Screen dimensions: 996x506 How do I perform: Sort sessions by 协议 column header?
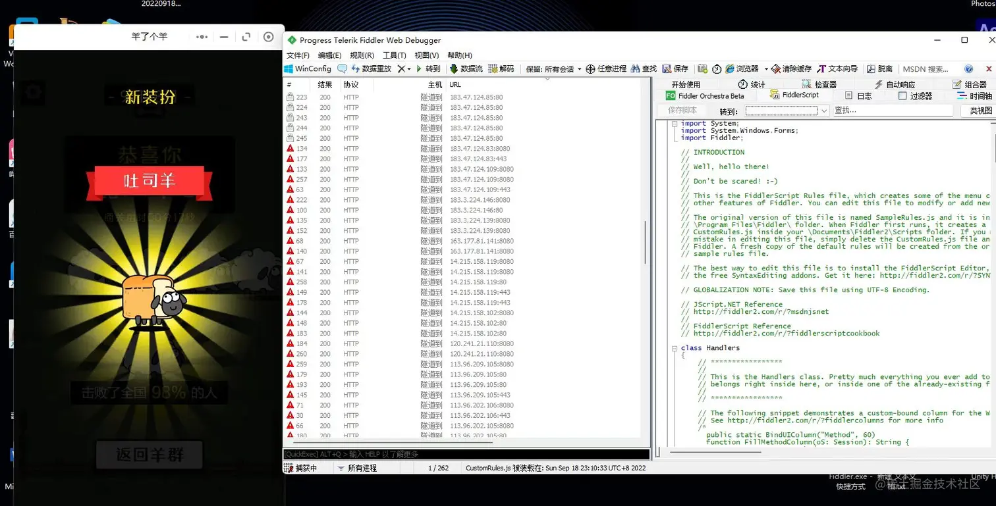356,84
